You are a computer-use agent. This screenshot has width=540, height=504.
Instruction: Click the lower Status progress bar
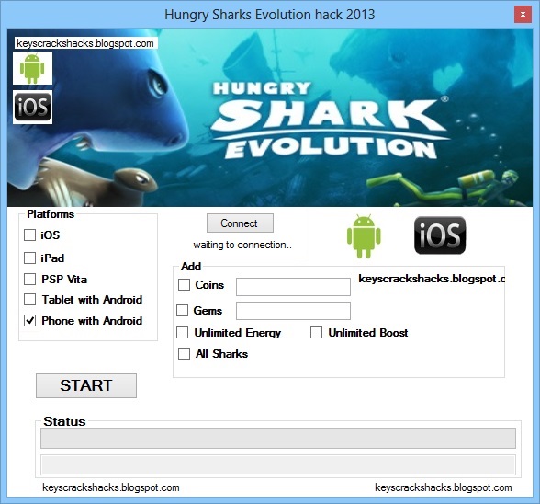[278, 464]
